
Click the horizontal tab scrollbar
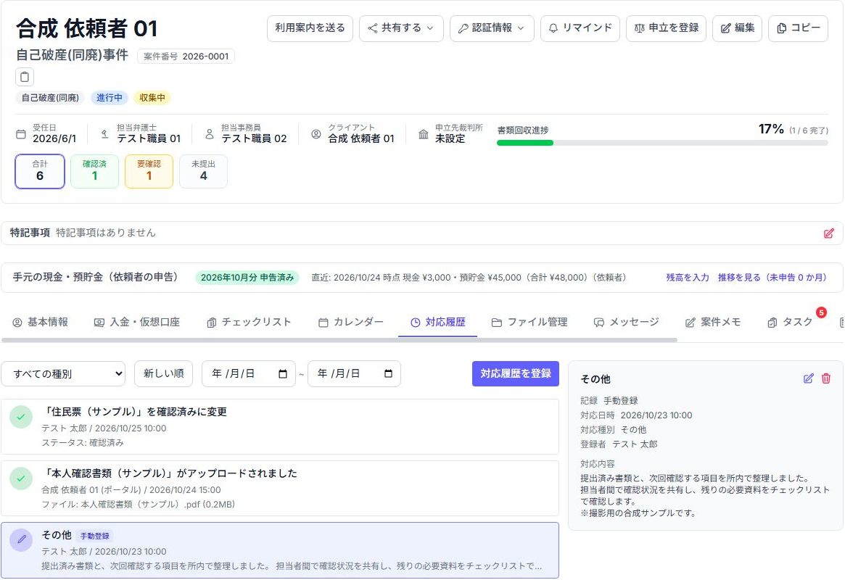click(339, 340)
